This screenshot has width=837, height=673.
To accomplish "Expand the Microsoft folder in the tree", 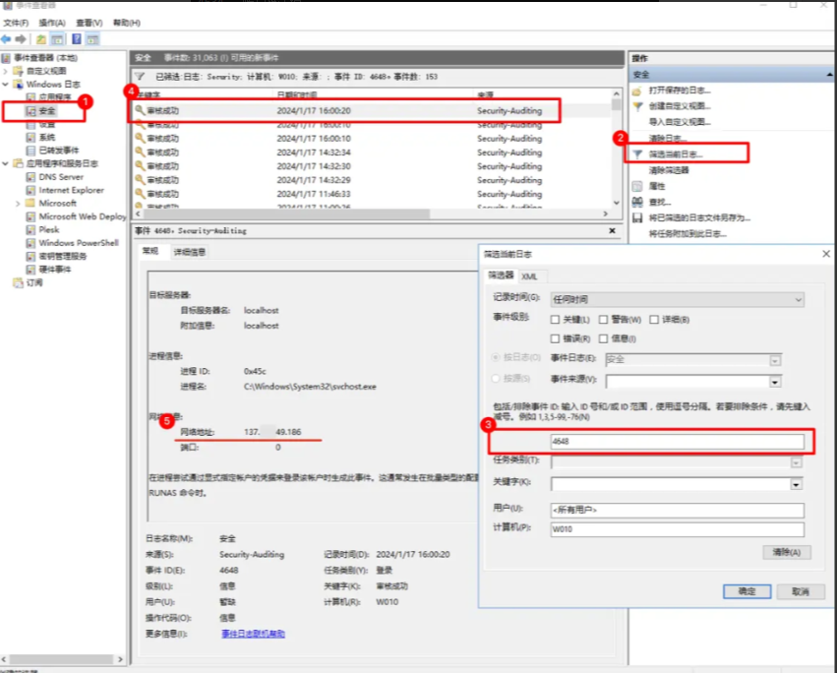I will [18, 203].
